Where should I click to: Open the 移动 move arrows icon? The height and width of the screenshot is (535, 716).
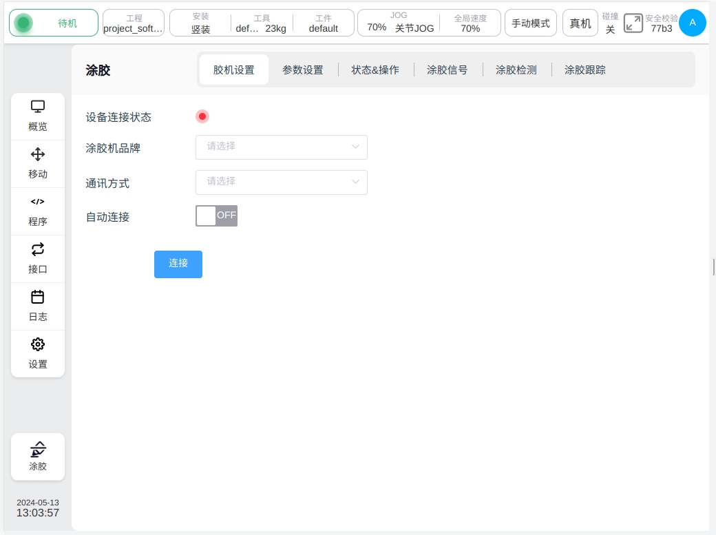[38, 154]
